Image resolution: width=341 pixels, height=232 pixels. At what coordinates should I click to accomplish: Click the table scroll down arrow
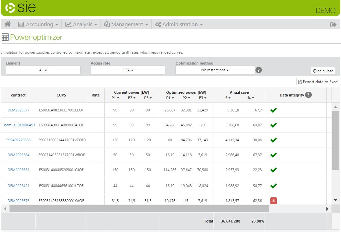[x=336, y=200]
